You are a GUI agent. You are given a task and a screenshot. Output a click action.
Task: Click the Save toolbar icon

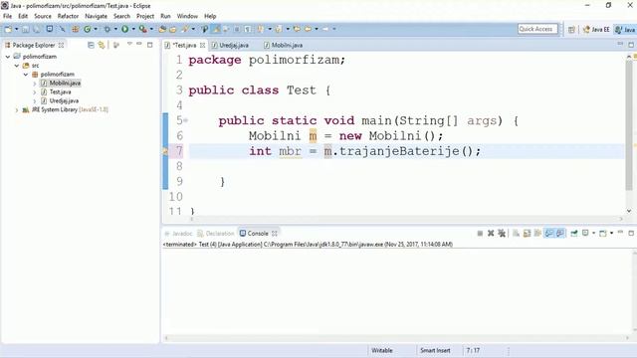coord(26,29)
